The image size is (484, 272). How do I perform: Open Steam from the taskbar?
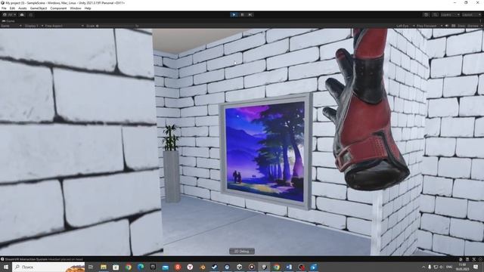point(215,267)
